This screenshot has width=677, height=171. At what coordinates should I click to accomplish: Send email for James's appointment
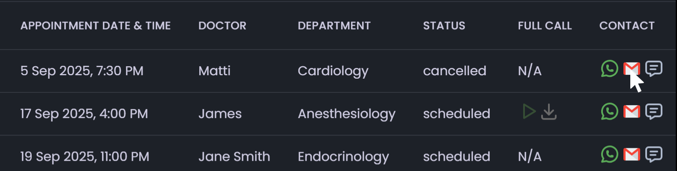coord(632,112)
